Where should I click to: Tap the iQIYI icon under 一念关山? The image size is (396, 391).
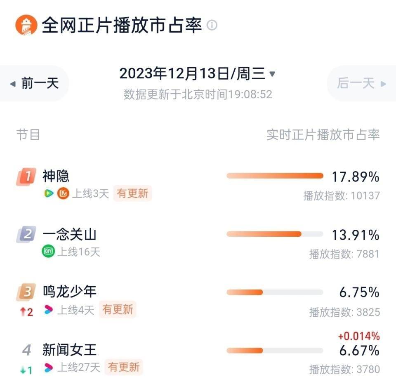pos(48,251)
